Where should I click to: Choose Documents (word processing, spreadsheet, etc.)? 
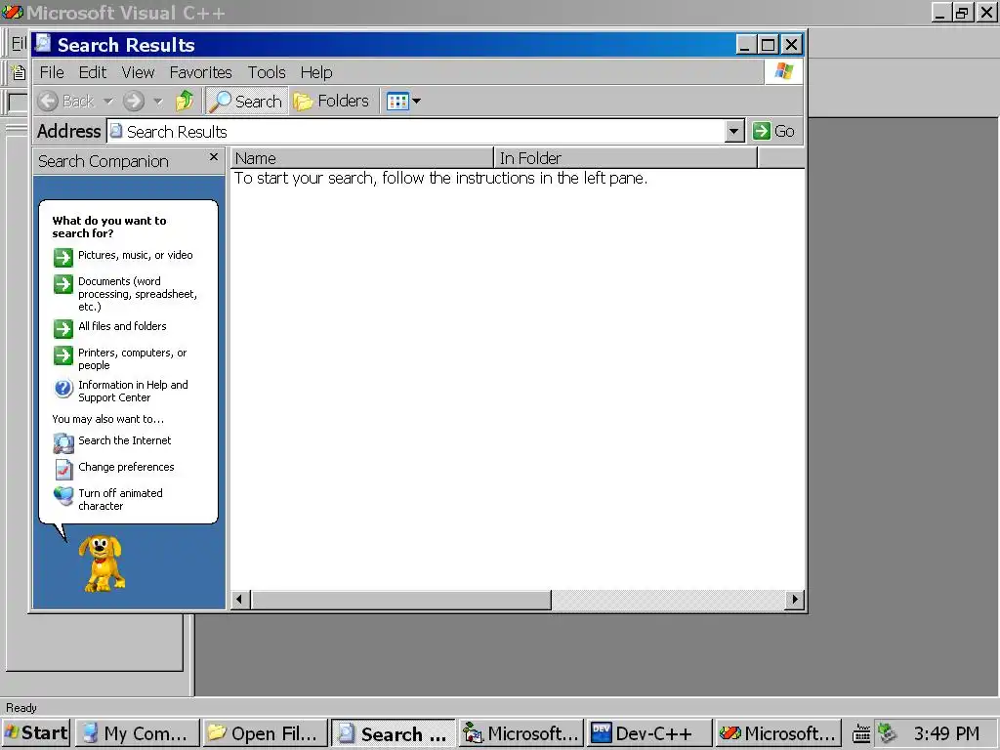coord(126,293)
